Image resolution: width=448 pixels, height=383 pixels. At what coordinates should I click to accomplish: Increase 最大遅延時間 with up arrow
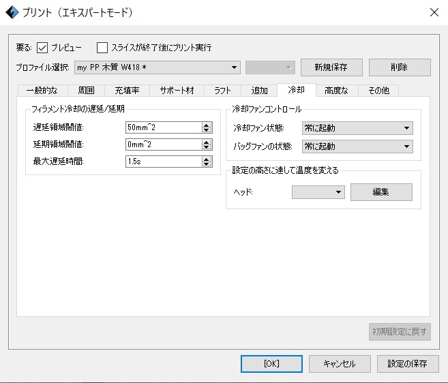(x=207, y=159)
